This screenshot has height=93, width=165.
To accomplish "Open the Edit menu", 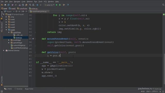I will (6, 2).
